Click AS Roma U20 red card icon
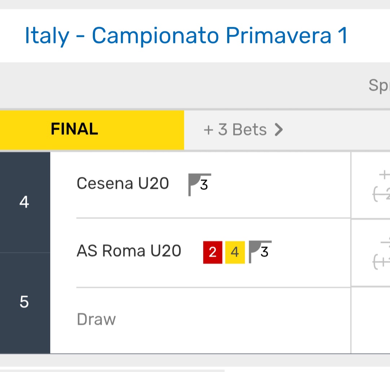The width and height of the screenshot is (390, 372). pos(213,252)
